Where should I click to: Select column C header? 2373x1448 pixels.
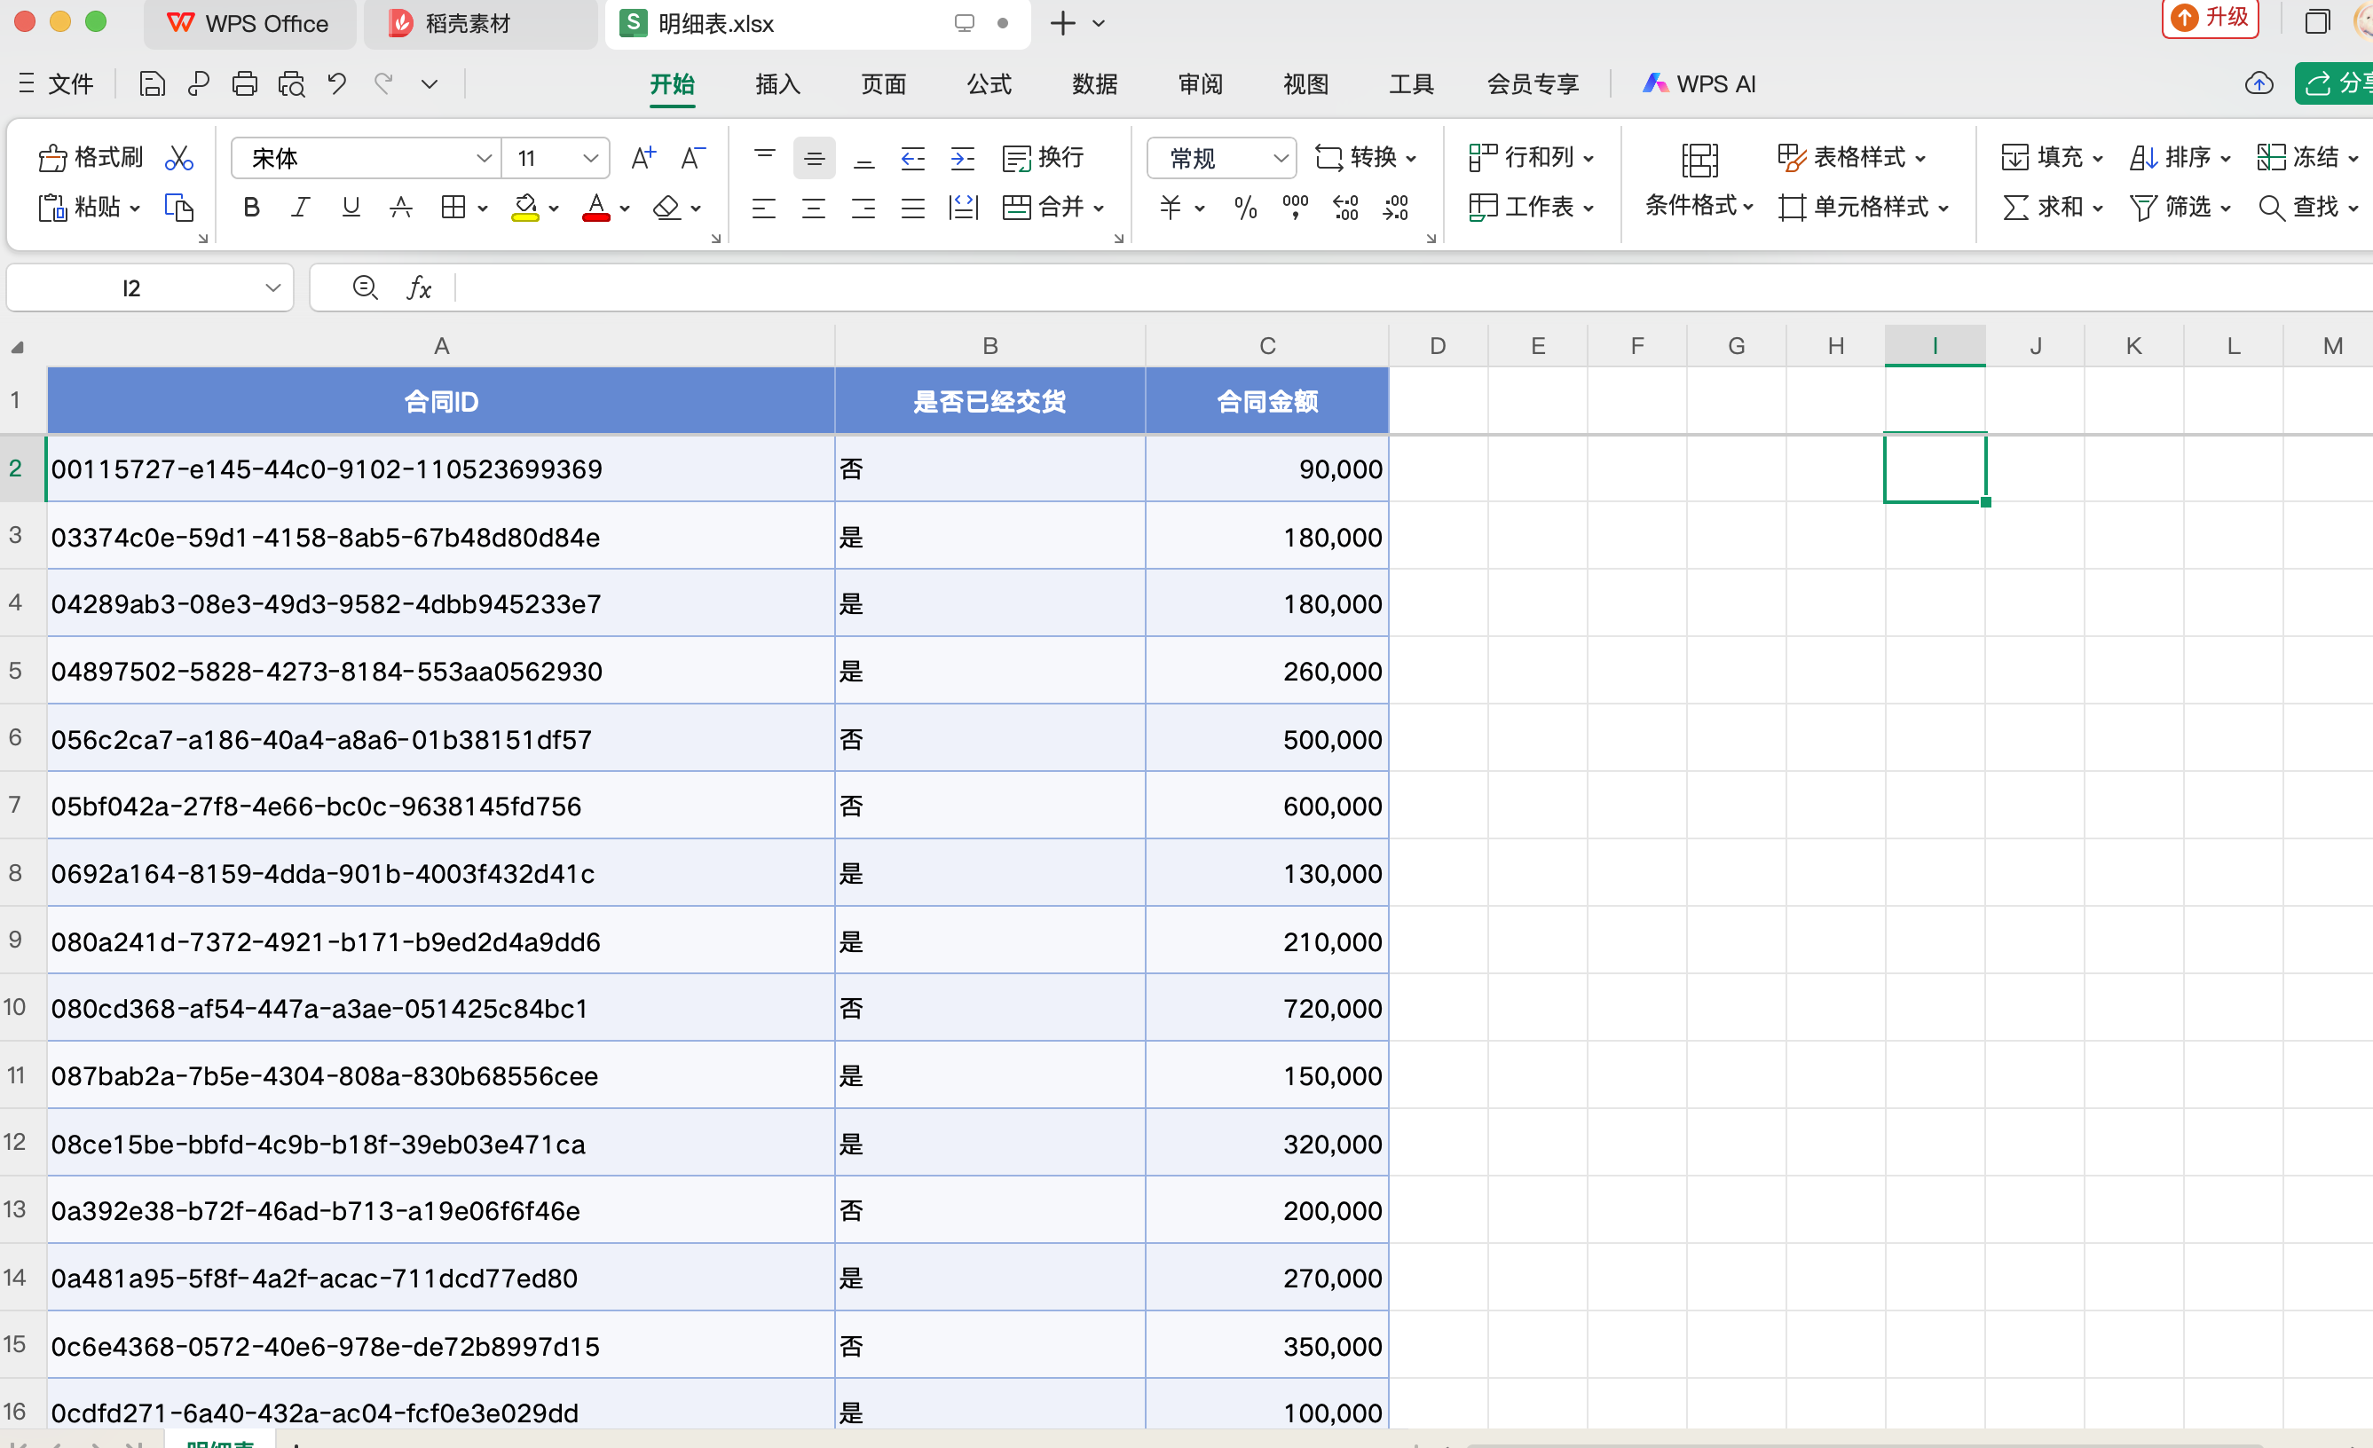pos(1266,346)
